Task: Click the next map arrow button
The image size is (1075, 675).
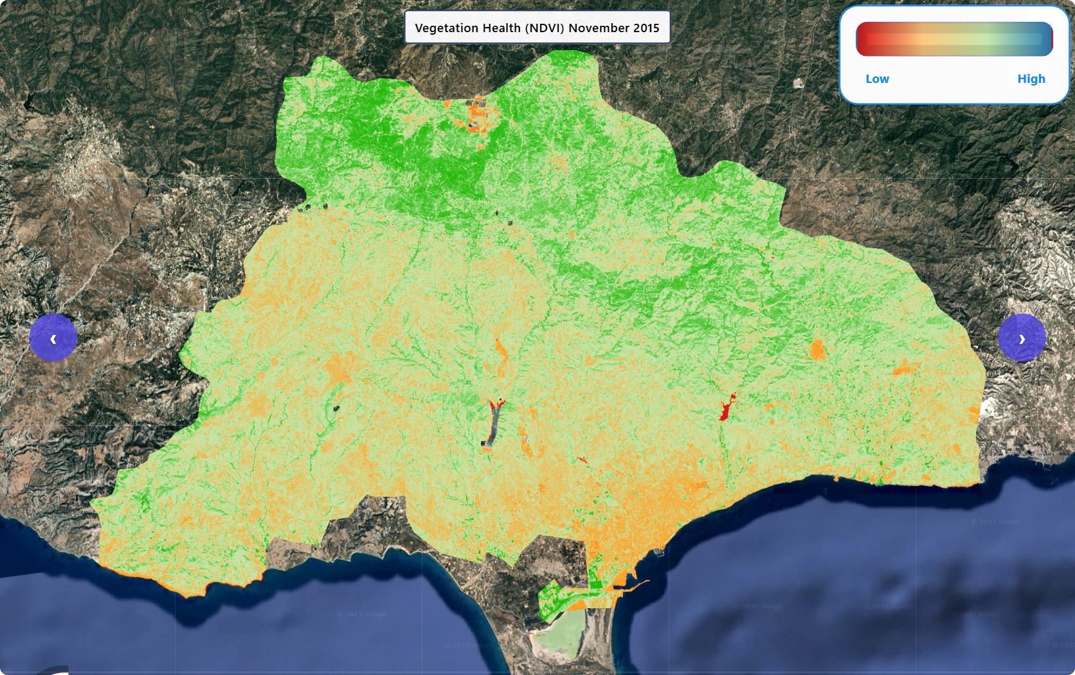Action: click(1022, 337)
